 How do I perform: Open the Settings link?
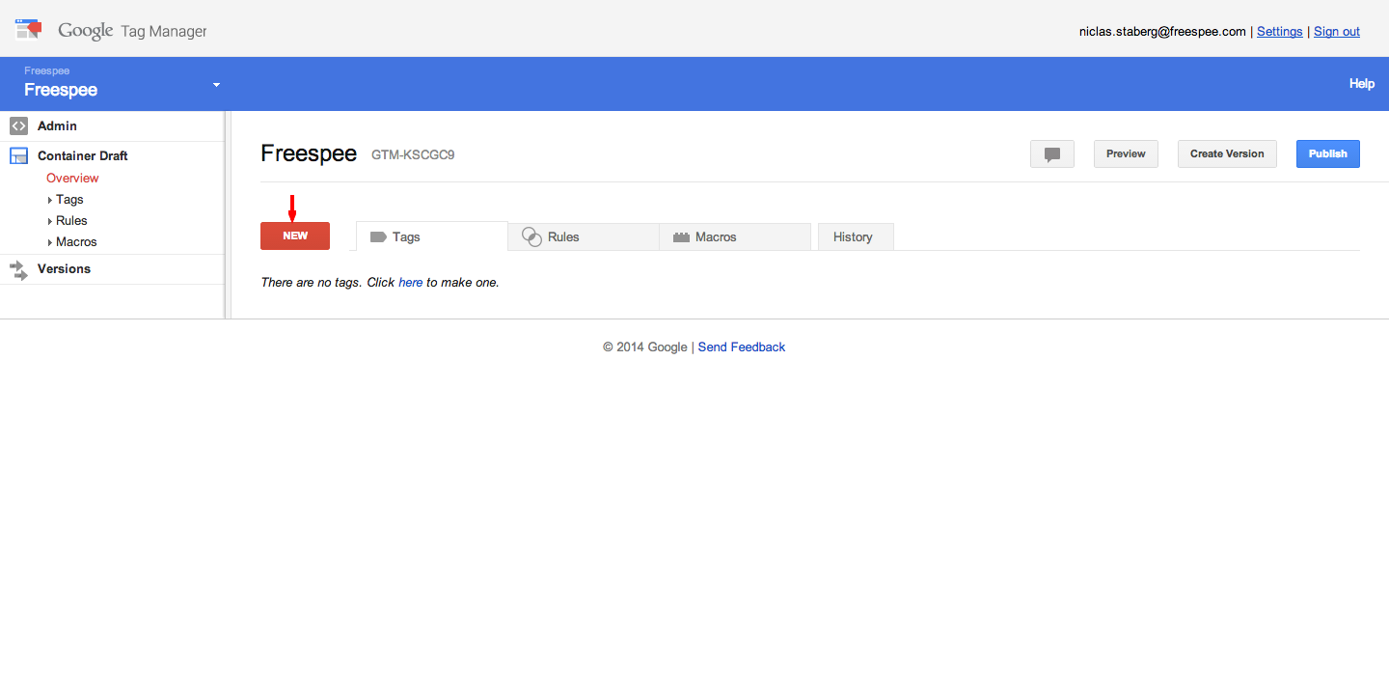(1280, 32)
